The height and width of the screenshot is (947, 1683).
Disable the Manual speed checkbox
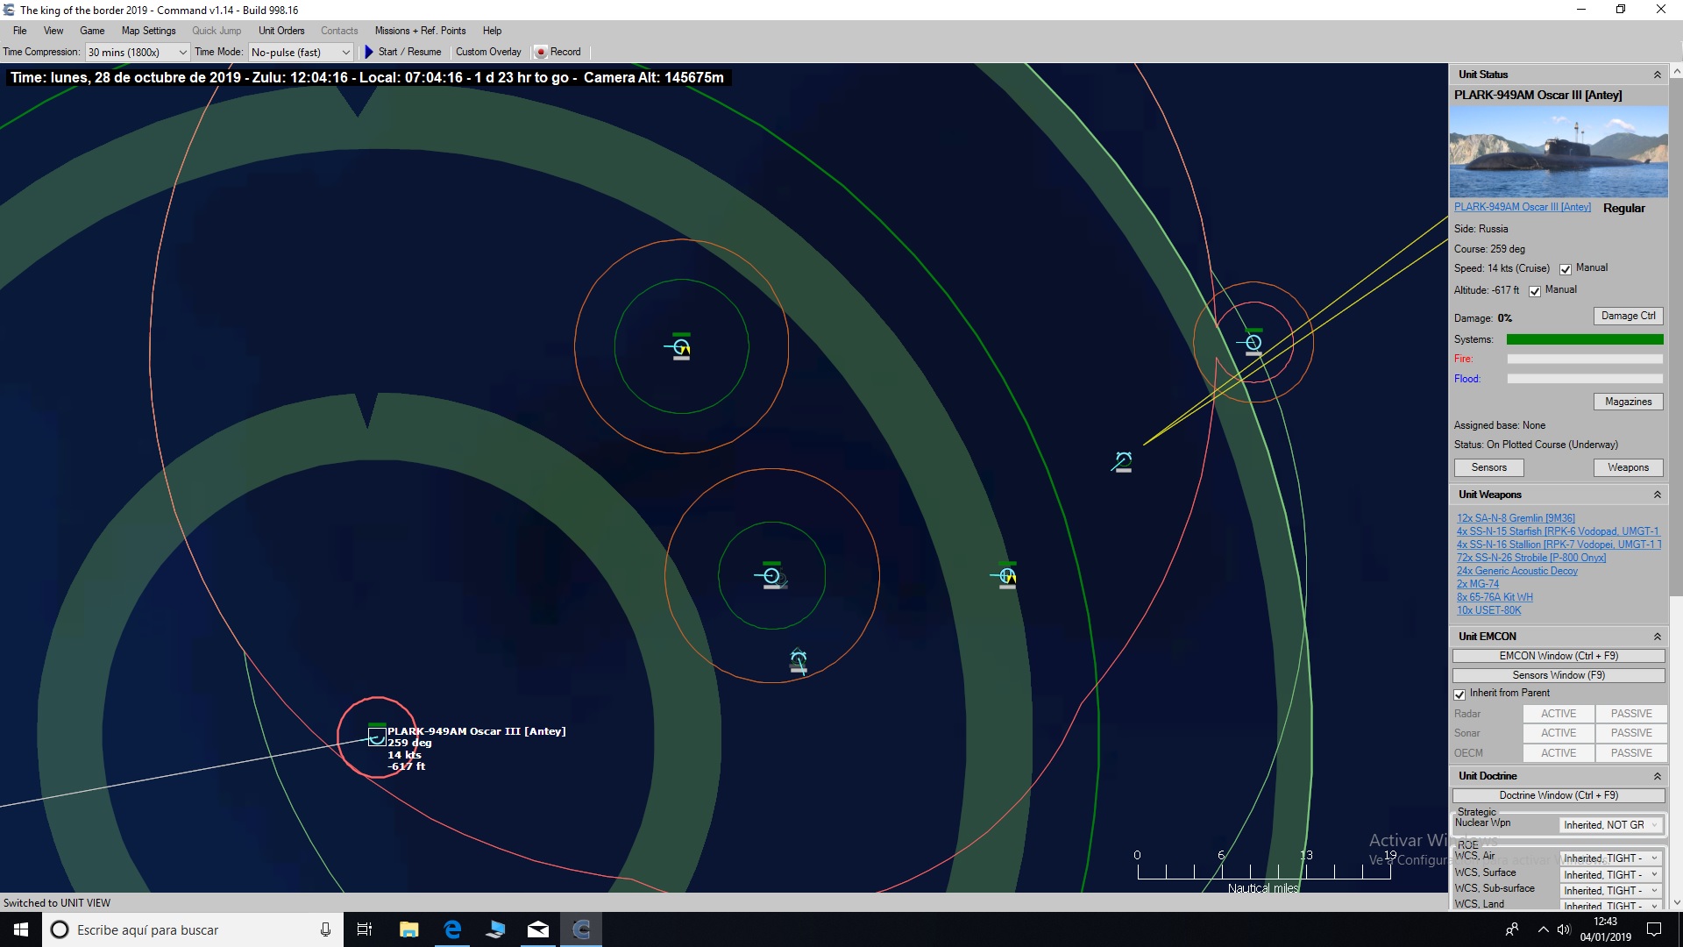click(x=1566, y=269)
